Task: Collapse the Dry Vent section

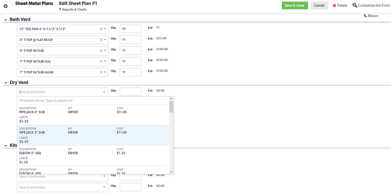Action: pyautogui.click(x=5, y=82)
